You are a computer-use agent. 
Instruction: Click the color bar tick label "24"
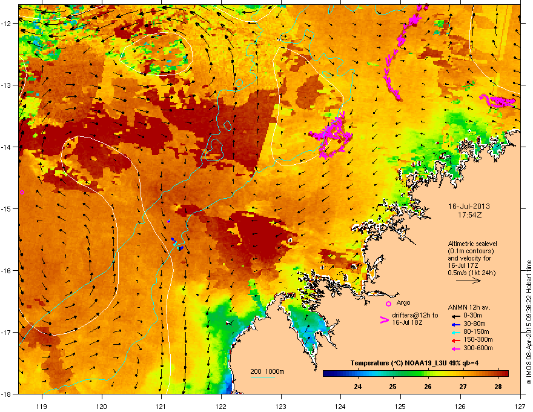357,387
